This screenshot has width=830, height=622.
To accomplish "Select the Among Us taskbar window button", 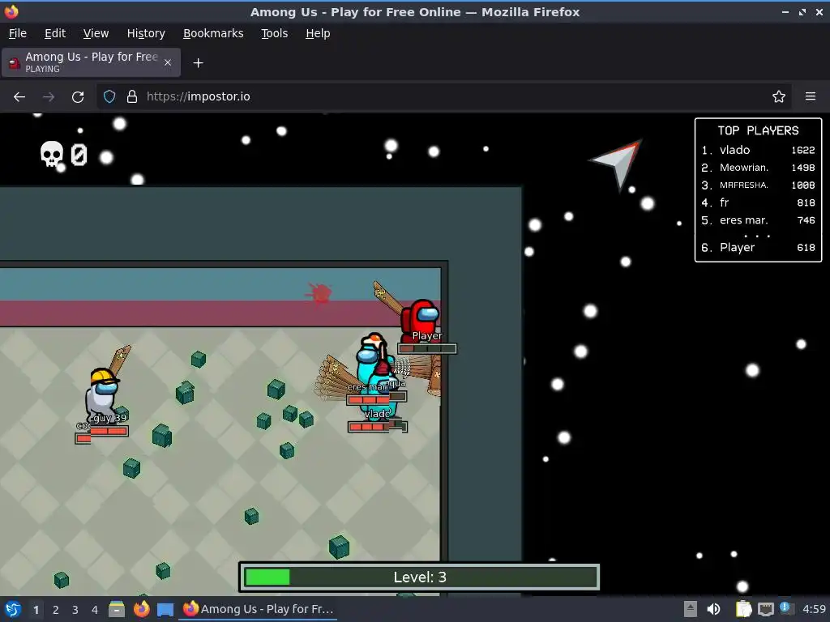I will coord(259,609).
